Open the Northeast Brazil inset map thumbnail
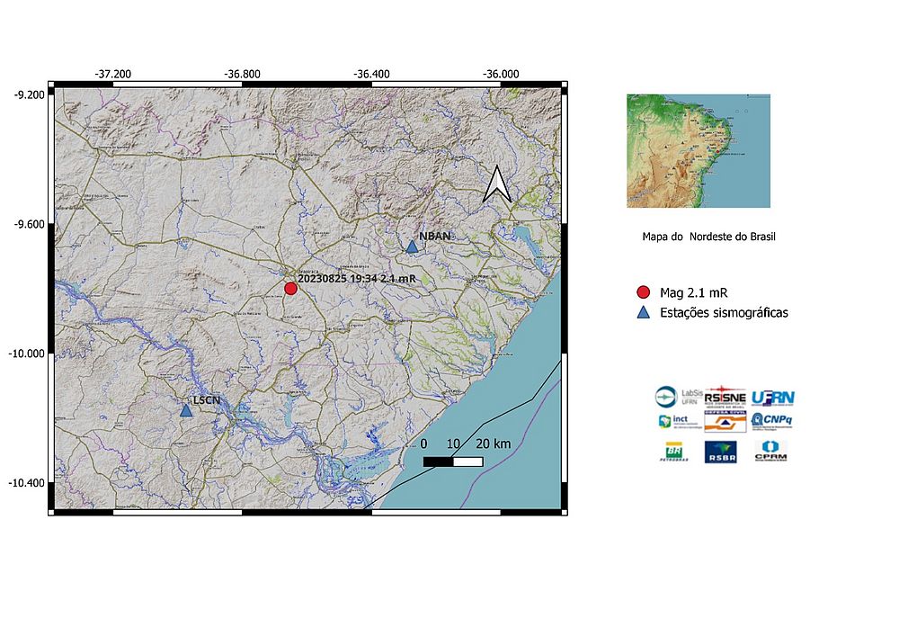Viewport: 899px width, 636px height. pos(698,151)
